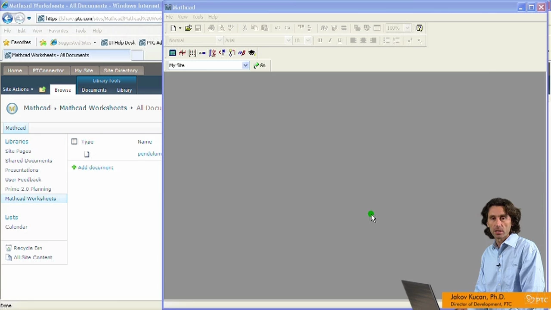
Task: Click the Add document link
Action: point(96,167)
